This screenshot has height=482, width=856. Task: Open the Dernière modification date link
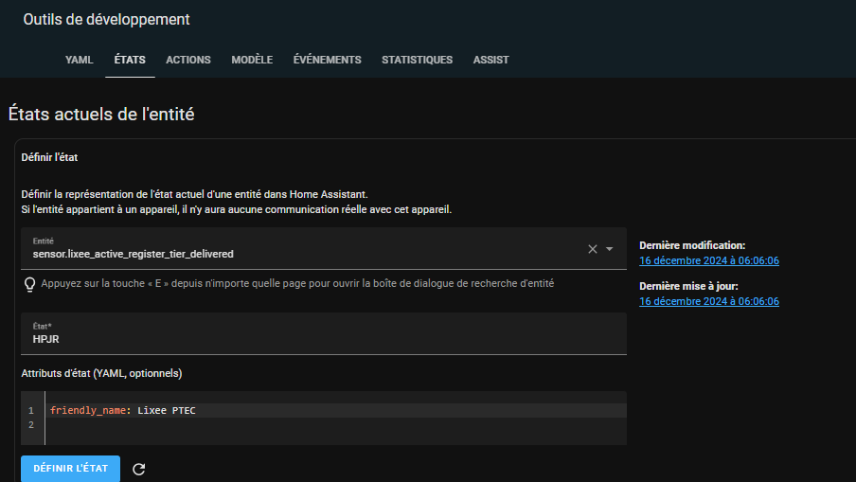click(709, 260)
